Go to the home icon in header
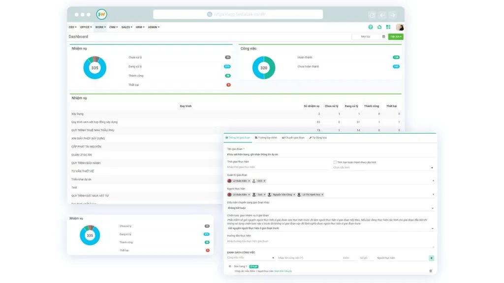 tap(379, 28)
